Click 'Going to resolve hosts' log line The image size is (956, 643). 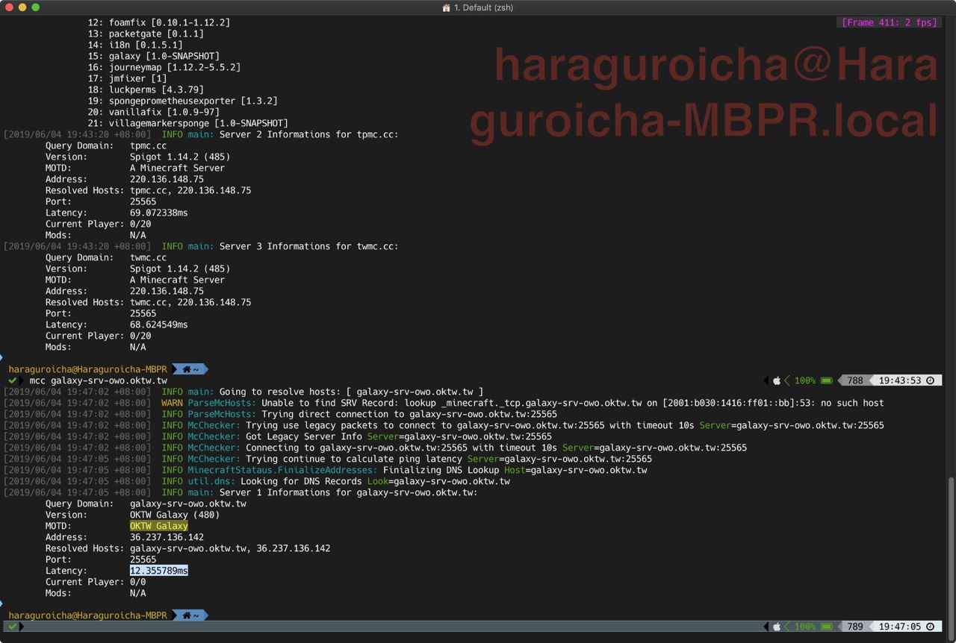pos(243,392)
